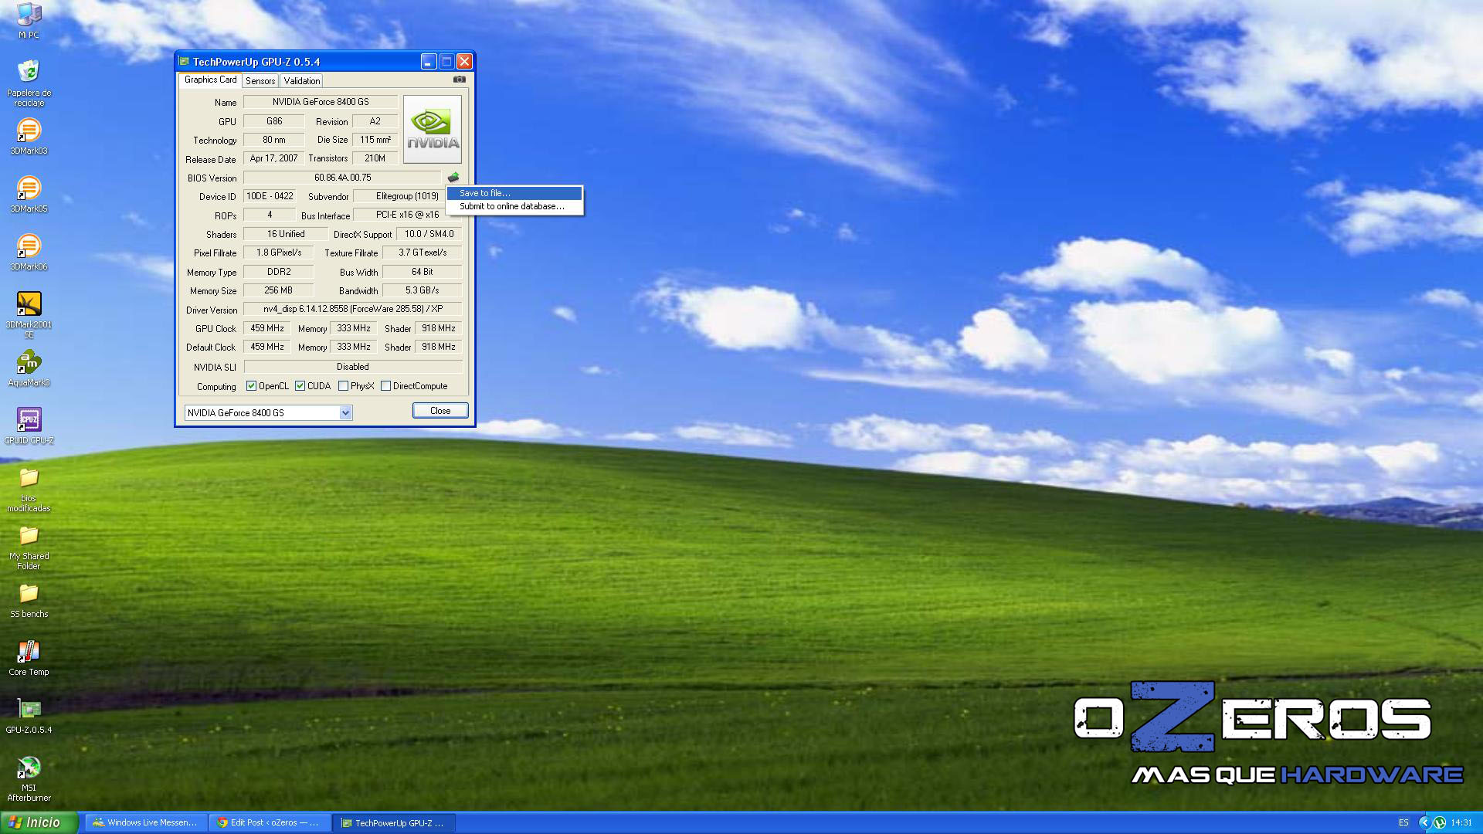The height and width of the screenshot is (834, 1483).
Task: Launch the 3DMark05 shortcut
Action: (x=29, y=195)
